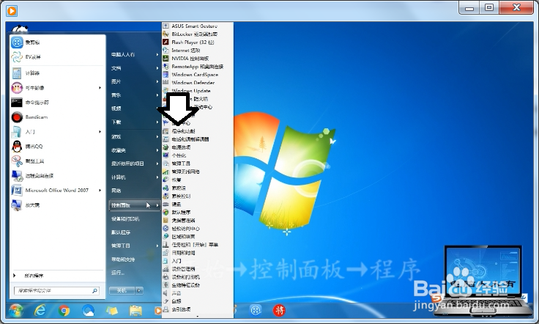This screenshot has height=324, width=539.
Task: Expand the 音乐 submenu arrow
Action: (157, 95)
